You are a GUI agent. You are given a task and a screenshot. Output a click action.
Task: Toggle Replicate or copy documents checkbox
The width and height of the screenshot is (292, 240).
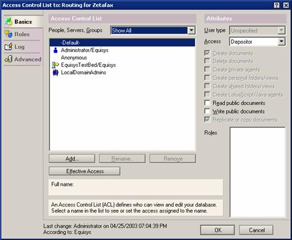click(207, 119)
